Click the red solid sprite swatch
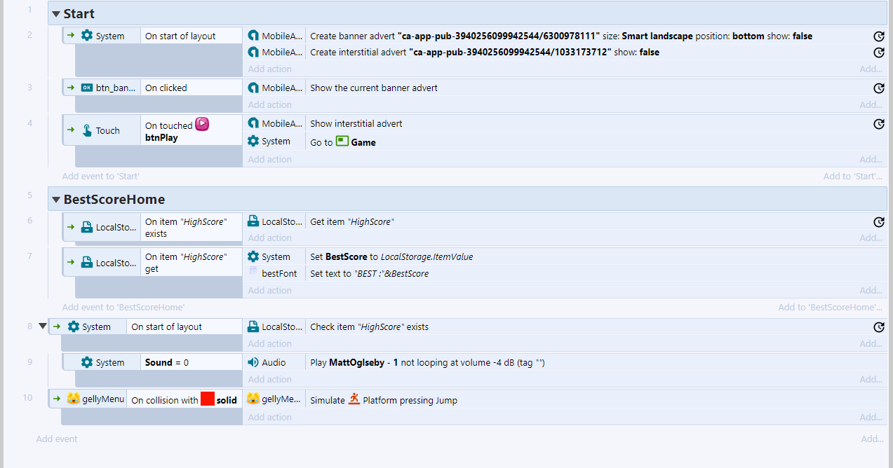The width and height of the screenshot is (893, 468). [x=207, y=399]
